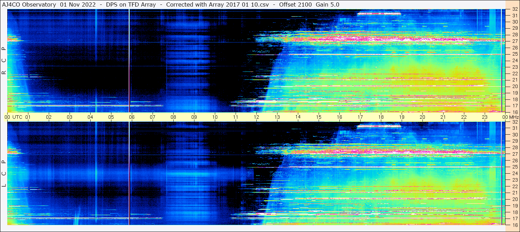
Task: Click the AJ4CO Observatory title text
Action: (29, 4)
